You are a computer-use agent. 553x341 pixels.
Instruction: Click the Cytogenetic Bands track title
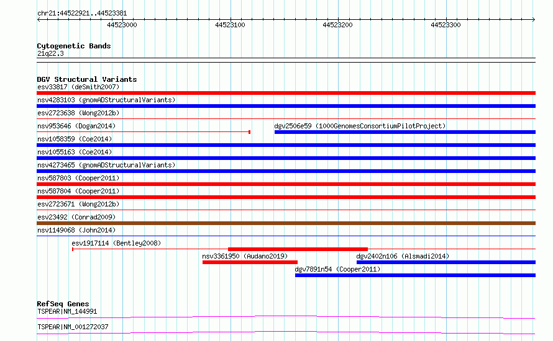(74, 46)
